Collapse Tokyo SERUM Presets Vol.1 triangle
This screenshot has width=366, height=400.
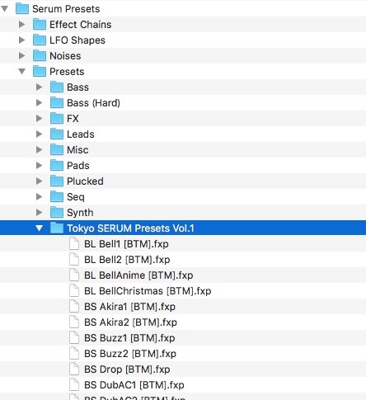click(40, 228)
